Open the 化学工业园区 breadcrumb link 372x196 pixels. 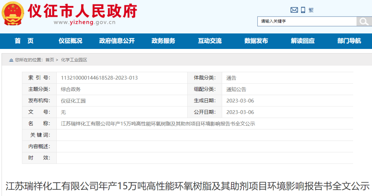(74, 60)
